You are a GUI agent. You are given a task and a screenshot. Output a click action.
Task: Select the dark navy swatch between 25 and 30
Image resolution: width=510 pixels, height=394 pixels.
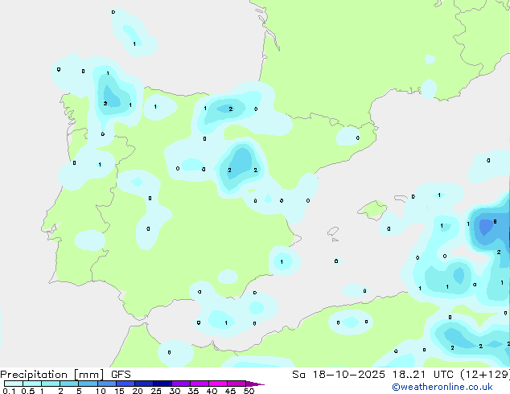click(162, 384)
